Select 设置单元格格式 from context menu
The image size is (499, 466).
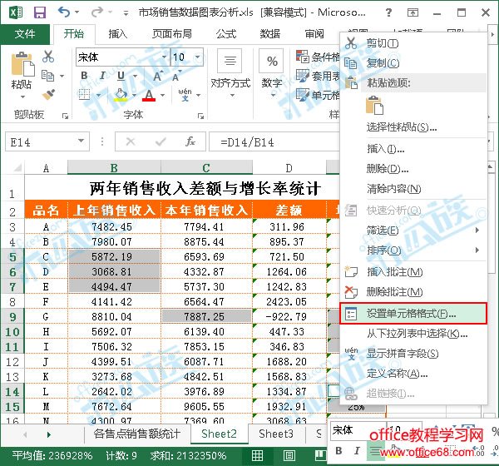412,314
